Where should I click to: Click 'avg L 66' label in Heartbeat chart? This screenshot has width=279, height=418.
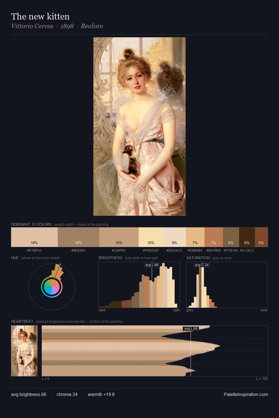tap(191, 329)
